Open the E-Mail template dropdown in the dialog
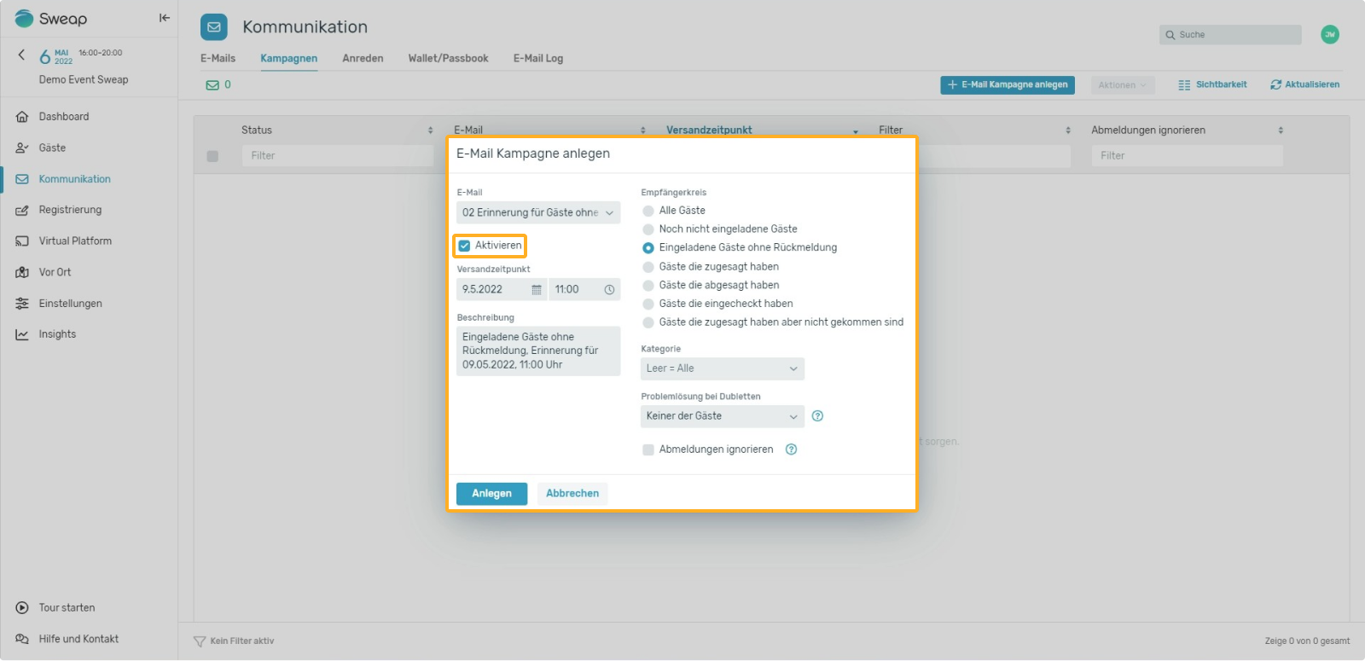The height and width of the screenshot is (661, 1365). [x=538, y=213]
